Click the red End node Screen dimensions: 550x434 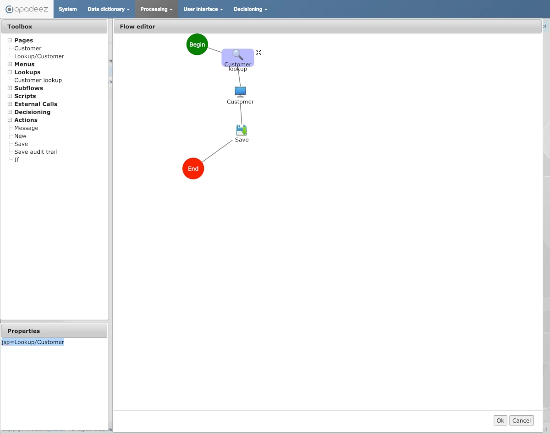click(193, 168)
